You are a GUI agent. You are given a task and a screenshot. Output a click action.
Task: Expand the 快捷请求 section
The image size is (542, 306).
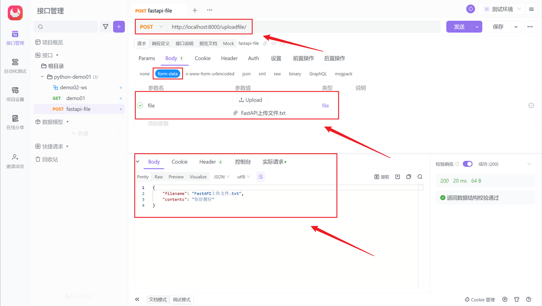68,146
